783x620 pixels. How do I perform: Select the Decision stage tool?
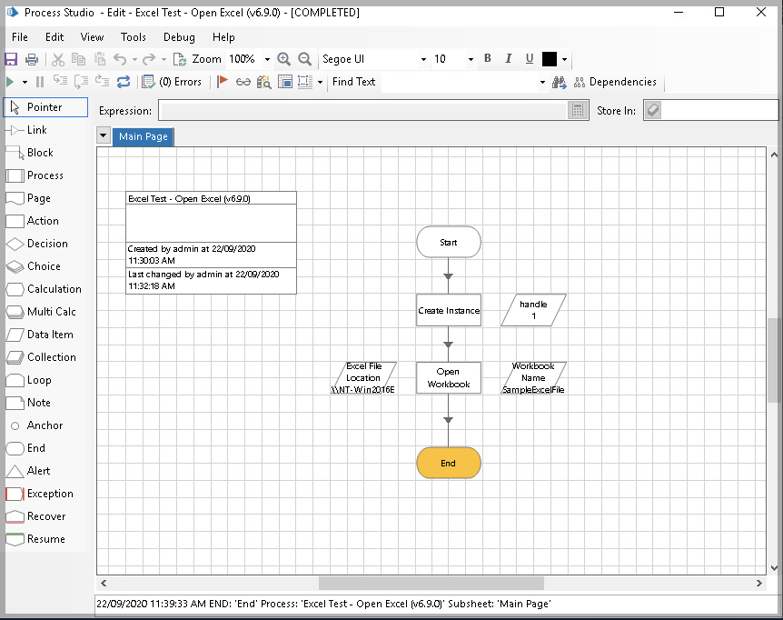38,244
